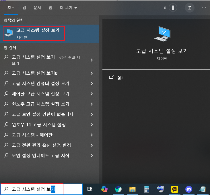Click the rewards points count 0
The width and height of the screenshot is (210, 195).
[165, 8]
